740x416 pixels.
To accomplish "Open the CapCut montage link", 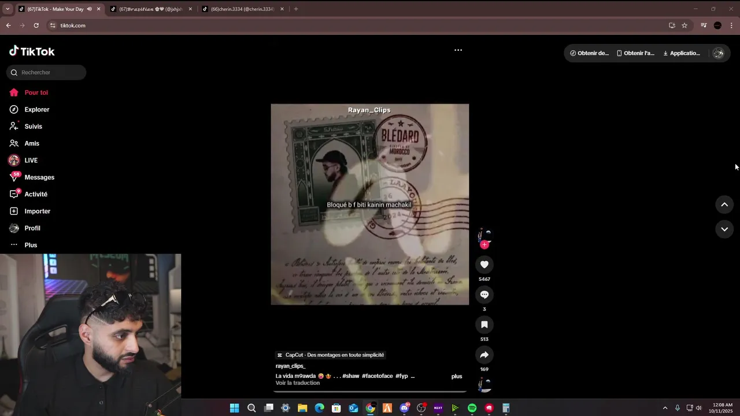I will (x=331, y=355).
